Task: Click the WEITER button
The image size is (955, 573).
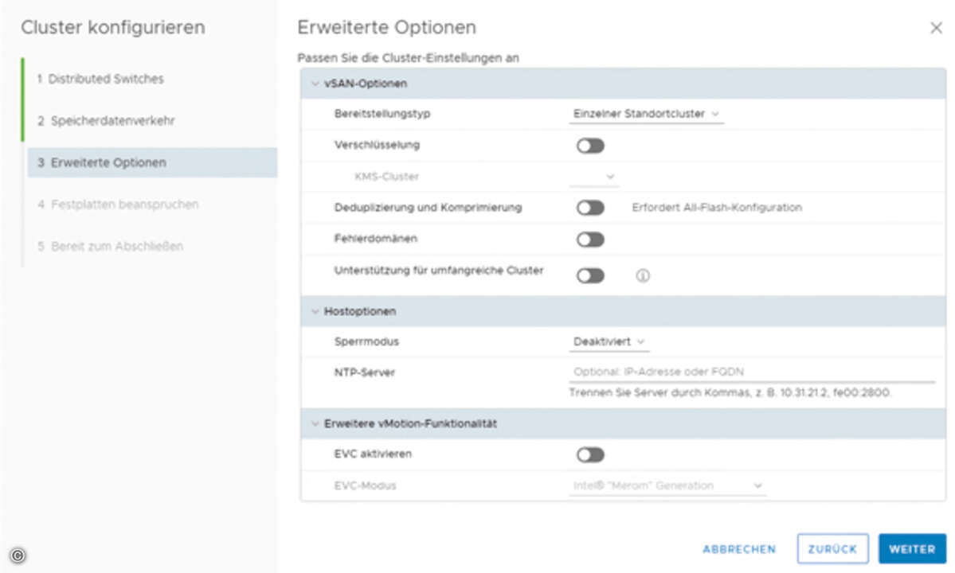Action: (x=912, y=549)
